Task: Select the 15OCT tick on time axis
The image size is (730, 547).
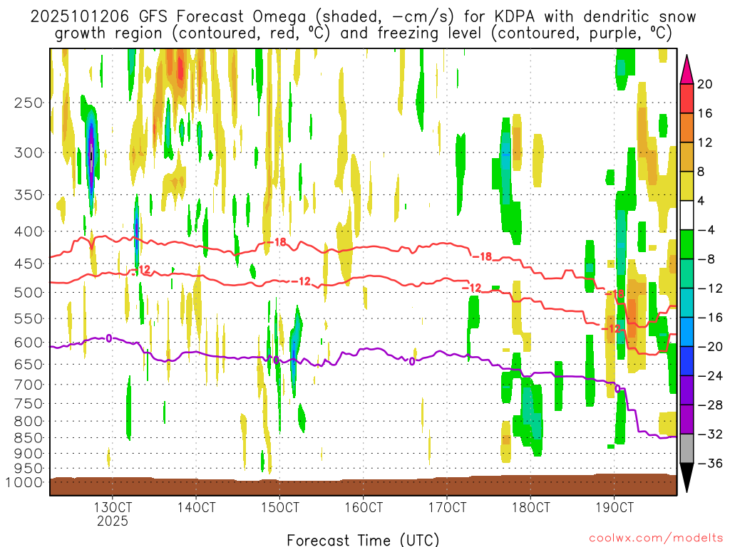Action: (x=279, y=508)
